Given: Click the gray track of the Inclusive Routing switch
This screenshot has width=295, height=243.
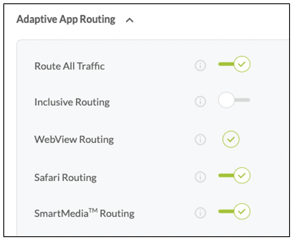Looking at the screenshot, I should pyautogui.click(x=244, y=100).
